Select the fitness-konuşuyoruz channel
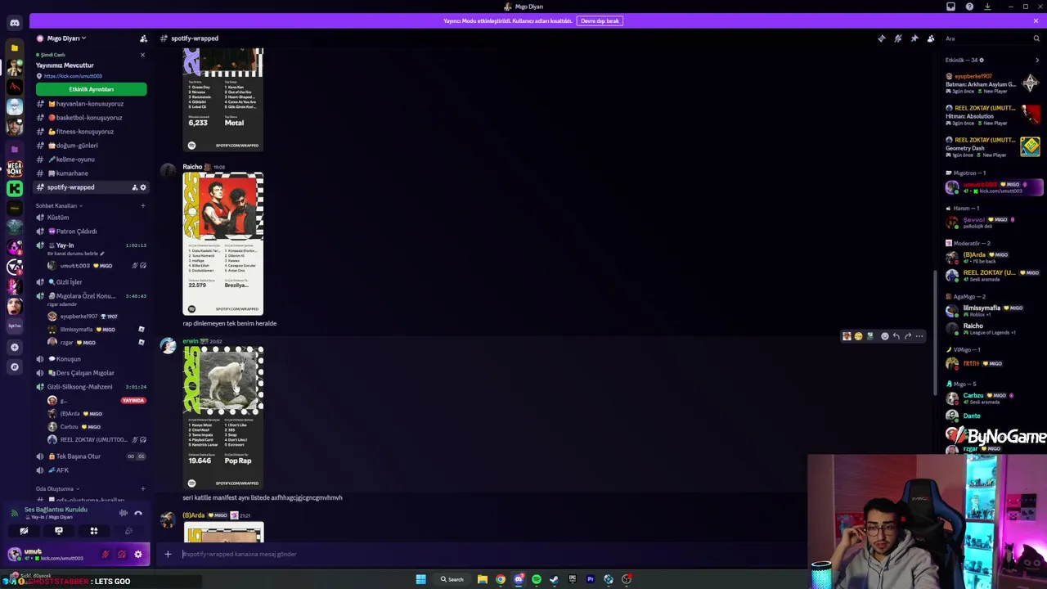This screenshot has width=1047, height=589. 90,132
